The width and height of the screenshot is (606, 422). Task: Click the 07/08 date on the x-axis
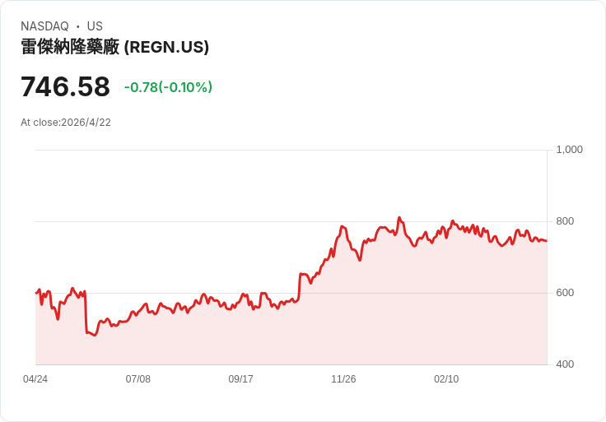coord(138,379)
